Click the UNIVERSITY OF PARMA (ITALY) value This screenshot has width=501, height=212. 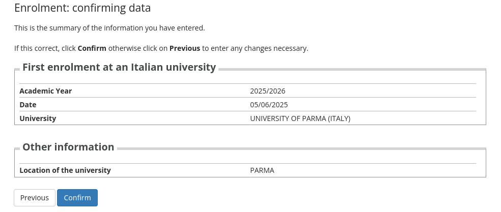click(x=300, y=118)
